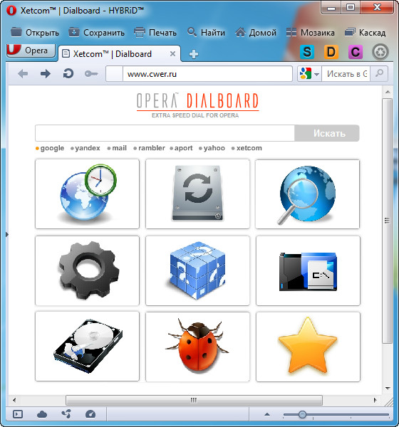The height and width of the screenshot is (427, 399).
Task: Click the Открыть toolbar button
Action: [x=35, y=33]
